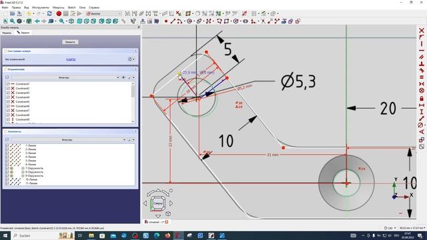The image size is (427, 240).
Task: Click the Refresh recompute icon
Action: [x=49, y=13]
